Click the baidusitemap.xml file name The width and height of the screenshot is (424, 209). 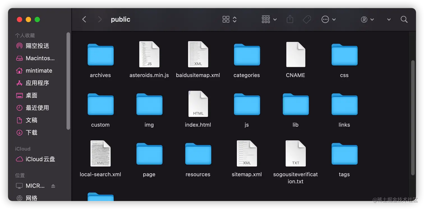click(x=198, y=75)
